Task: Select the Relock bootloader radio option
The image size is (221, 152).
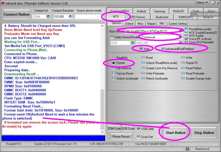Action: [x=143, y=79]
